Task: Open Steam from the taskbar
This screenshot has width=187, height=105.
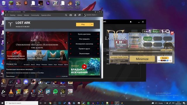Action: 84,103
